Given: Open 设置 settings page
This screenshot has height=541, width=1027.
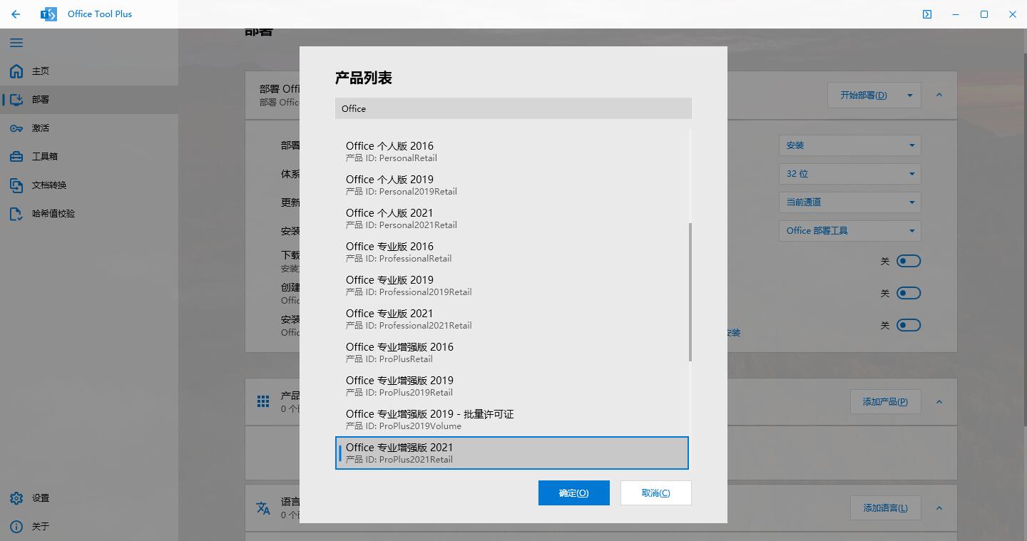Looking at the screenshot, I should (89, 498).
